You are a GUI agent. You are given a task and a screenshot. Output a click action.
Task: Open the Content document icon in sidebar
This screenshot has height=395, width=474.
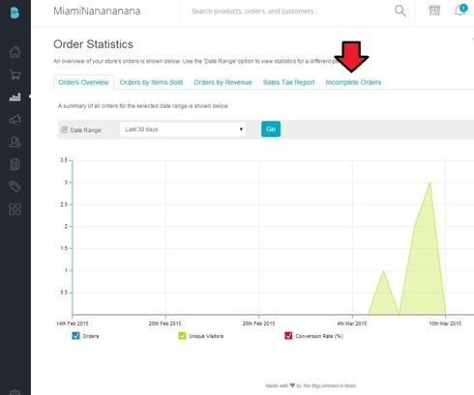[x=15, y=164]
